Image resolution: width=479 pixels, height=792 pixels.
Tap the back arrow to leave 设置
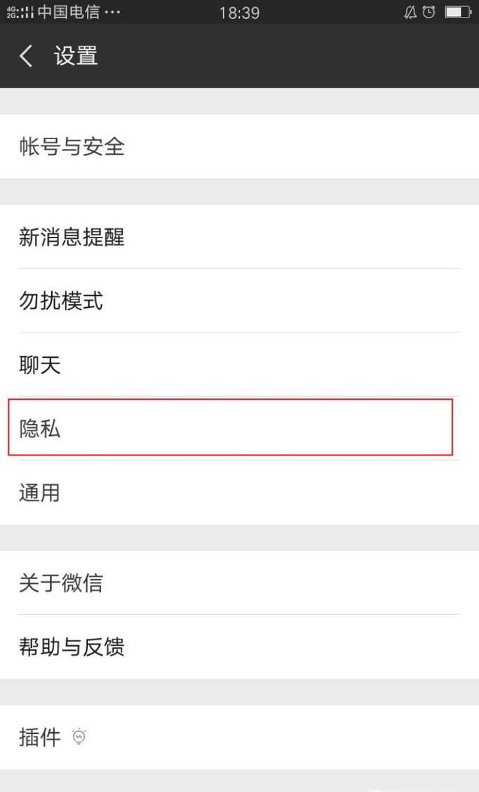coord(25,56)
